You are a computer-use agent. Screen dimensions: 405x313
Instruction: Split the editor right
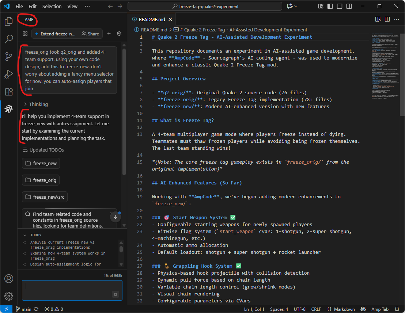tap(387, 19)
